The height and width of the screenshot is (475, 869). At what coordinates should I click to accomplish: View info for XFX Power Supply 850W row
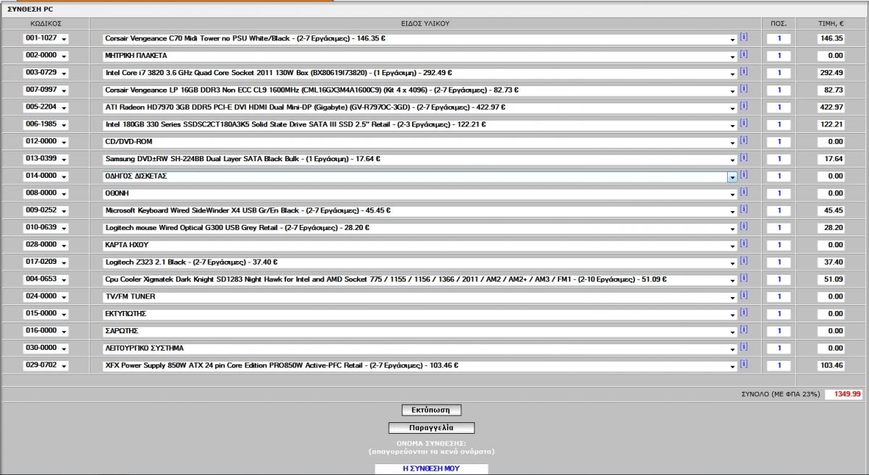pyautogui.click(x=743, y=364)
